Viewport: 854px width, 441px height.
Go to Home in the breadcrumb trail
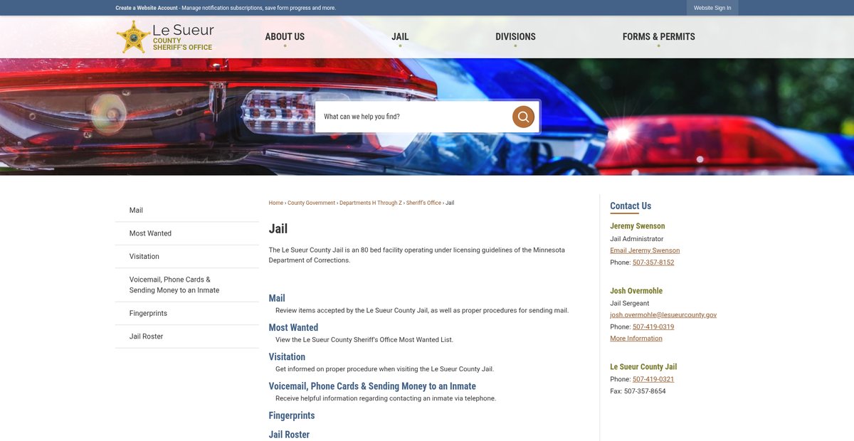(275, 203)
